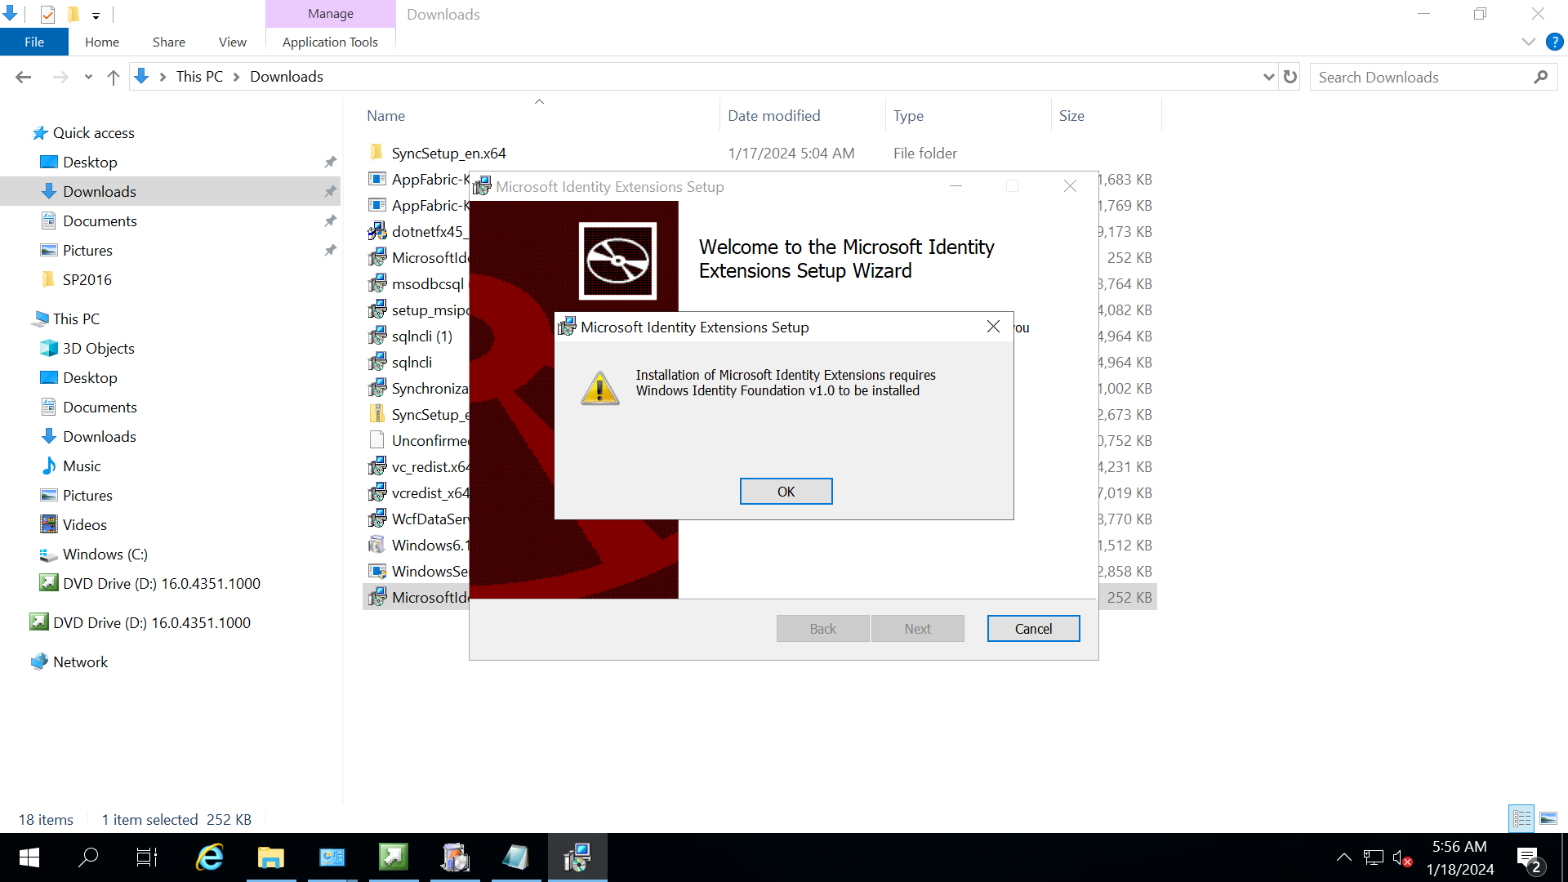Screen dimensions: 1568x882
Task: Click Cancel in the Setup Wizard
Action: (x=1033, y=629)
